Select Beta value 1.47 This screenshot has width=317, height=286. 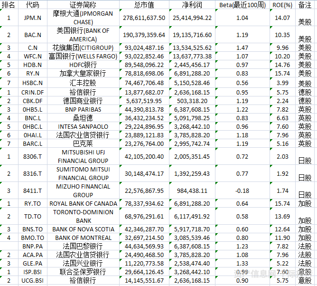(x=242, y=48)
